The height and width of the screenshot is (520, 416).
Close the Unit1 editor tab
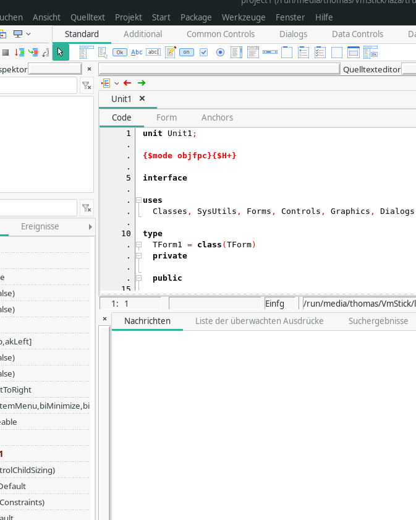[x=142, y=98]
